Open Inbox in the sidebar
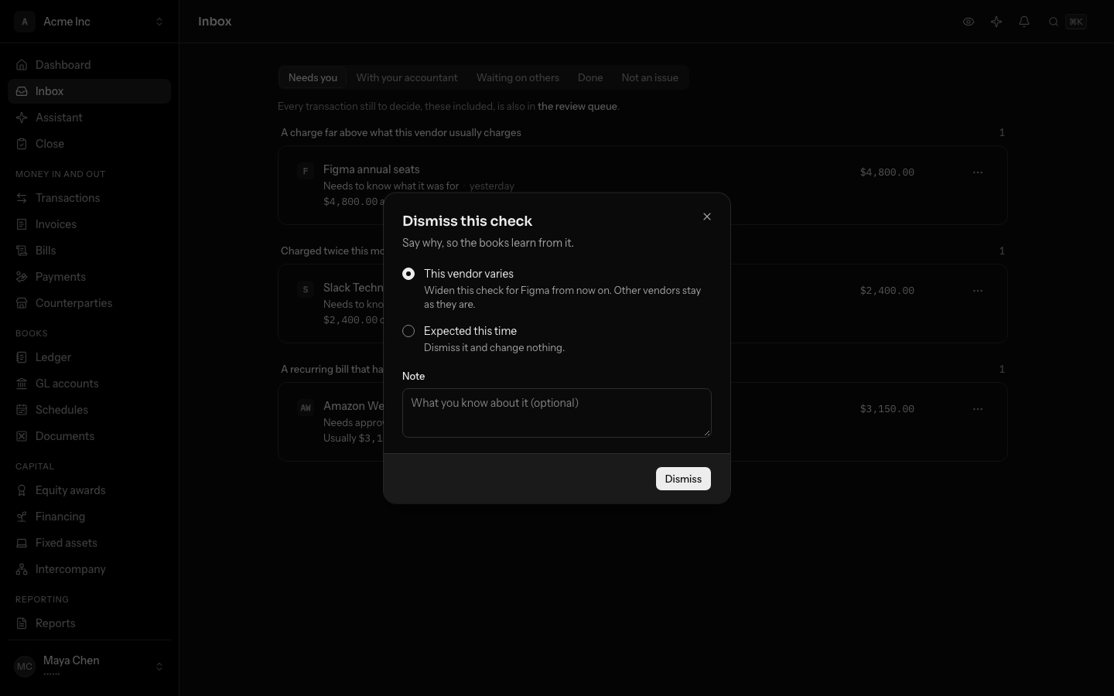Image resolution: width=1114 pixels, height=696 pixels. (89, 91)
